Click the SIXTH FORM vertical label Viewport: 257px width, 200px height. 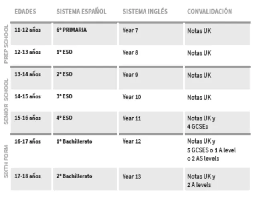[6, 165]
